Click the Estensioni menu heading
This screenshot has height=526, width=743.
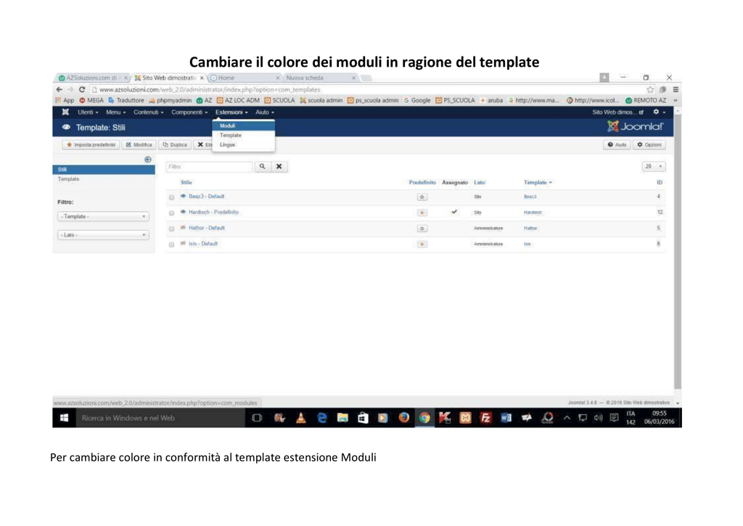coord(231,112)
